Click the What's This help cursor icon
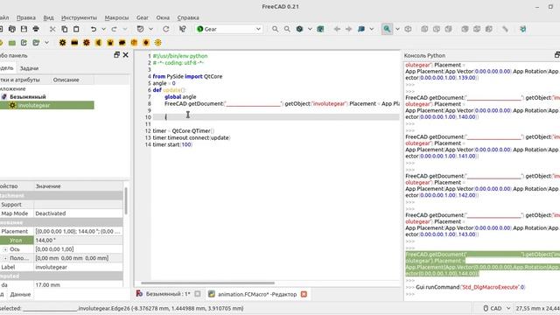This screenshot has height=315, width=560. pos(183,29)
